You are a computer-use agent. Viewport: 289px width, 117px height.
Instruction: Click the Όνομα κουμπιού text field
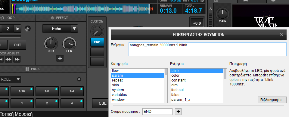[157, 112]
